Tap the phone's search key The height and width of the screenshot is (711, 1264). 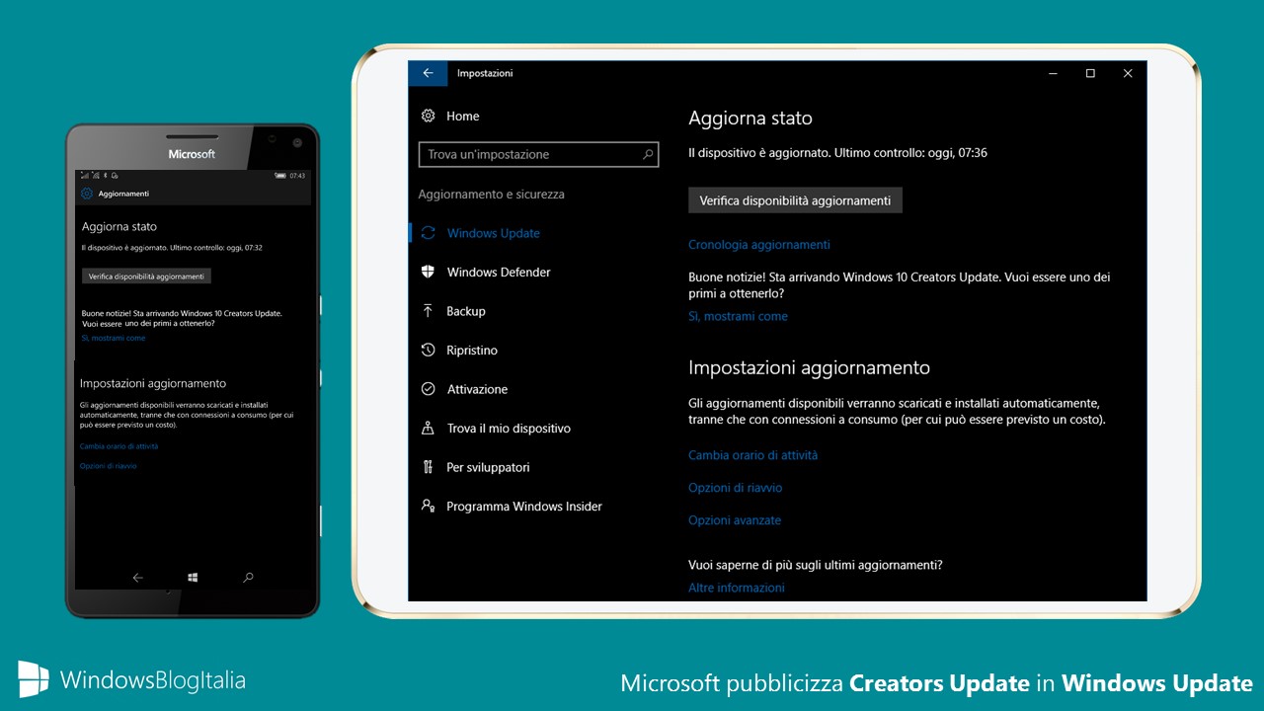click(x=248, y=578)
